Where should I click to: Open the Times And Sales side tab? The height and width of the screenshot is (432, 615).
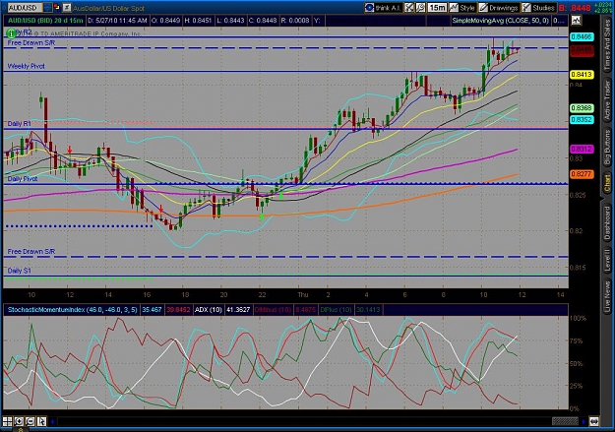[607, 44]
